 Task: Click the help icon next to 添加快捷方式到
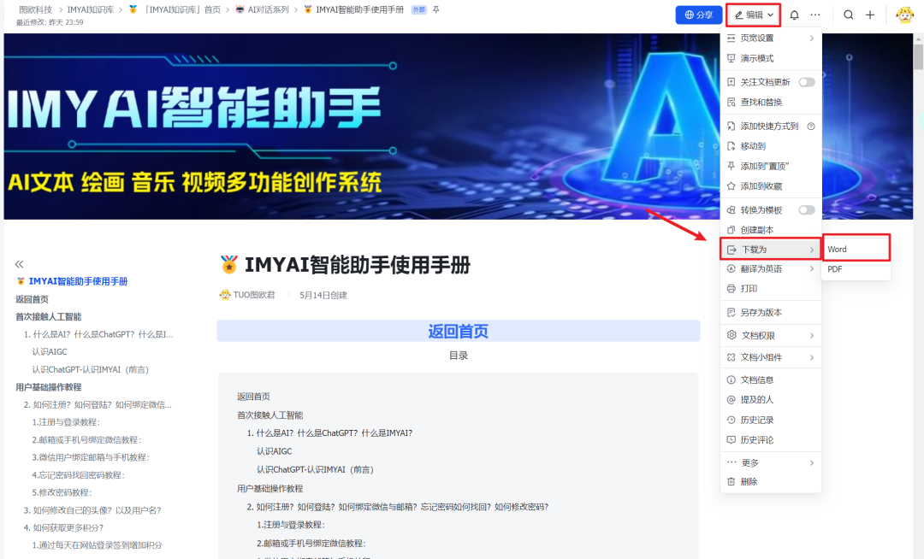click(811, 126)
